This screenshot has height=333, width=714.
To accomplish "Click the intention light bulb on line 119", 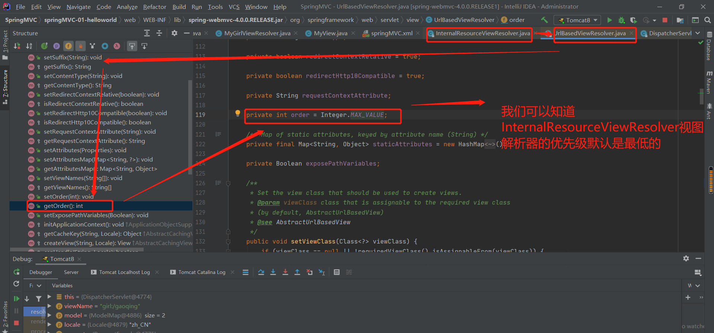I will pos(238,114).
